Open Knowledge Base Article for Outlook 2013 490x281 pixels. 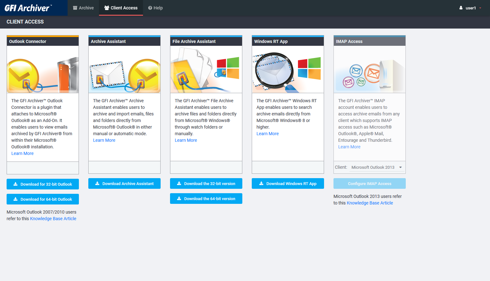coord(370,203)
